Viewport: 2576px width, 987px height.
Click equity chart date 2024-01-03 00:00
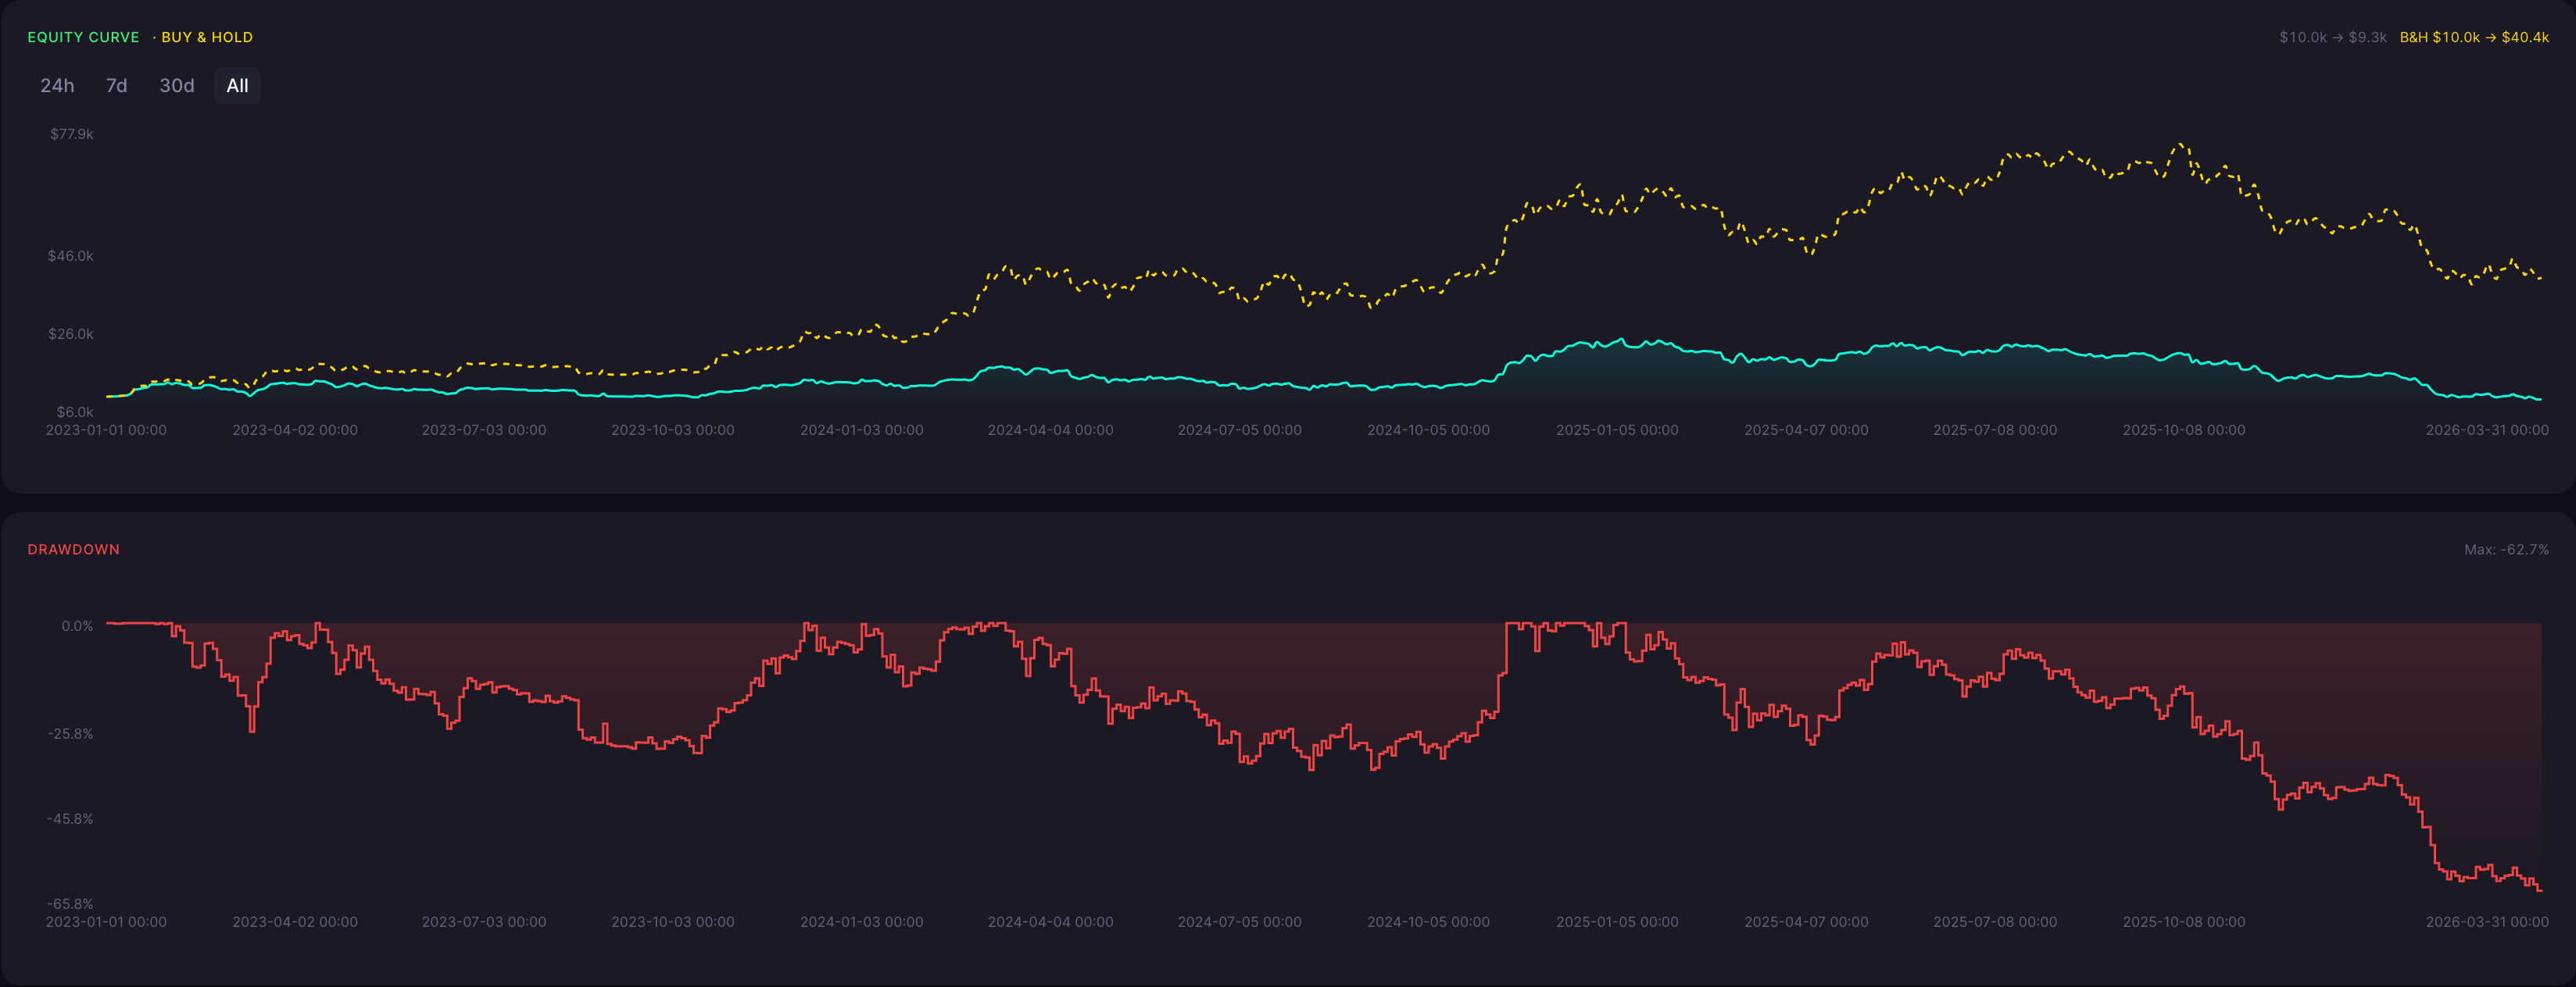click(861, 429)
